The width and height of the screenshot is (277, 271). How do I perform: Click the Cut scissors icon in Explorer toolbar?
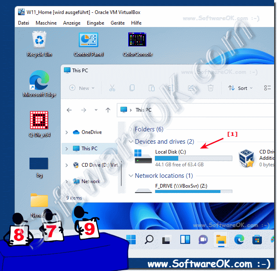(112, 88)
